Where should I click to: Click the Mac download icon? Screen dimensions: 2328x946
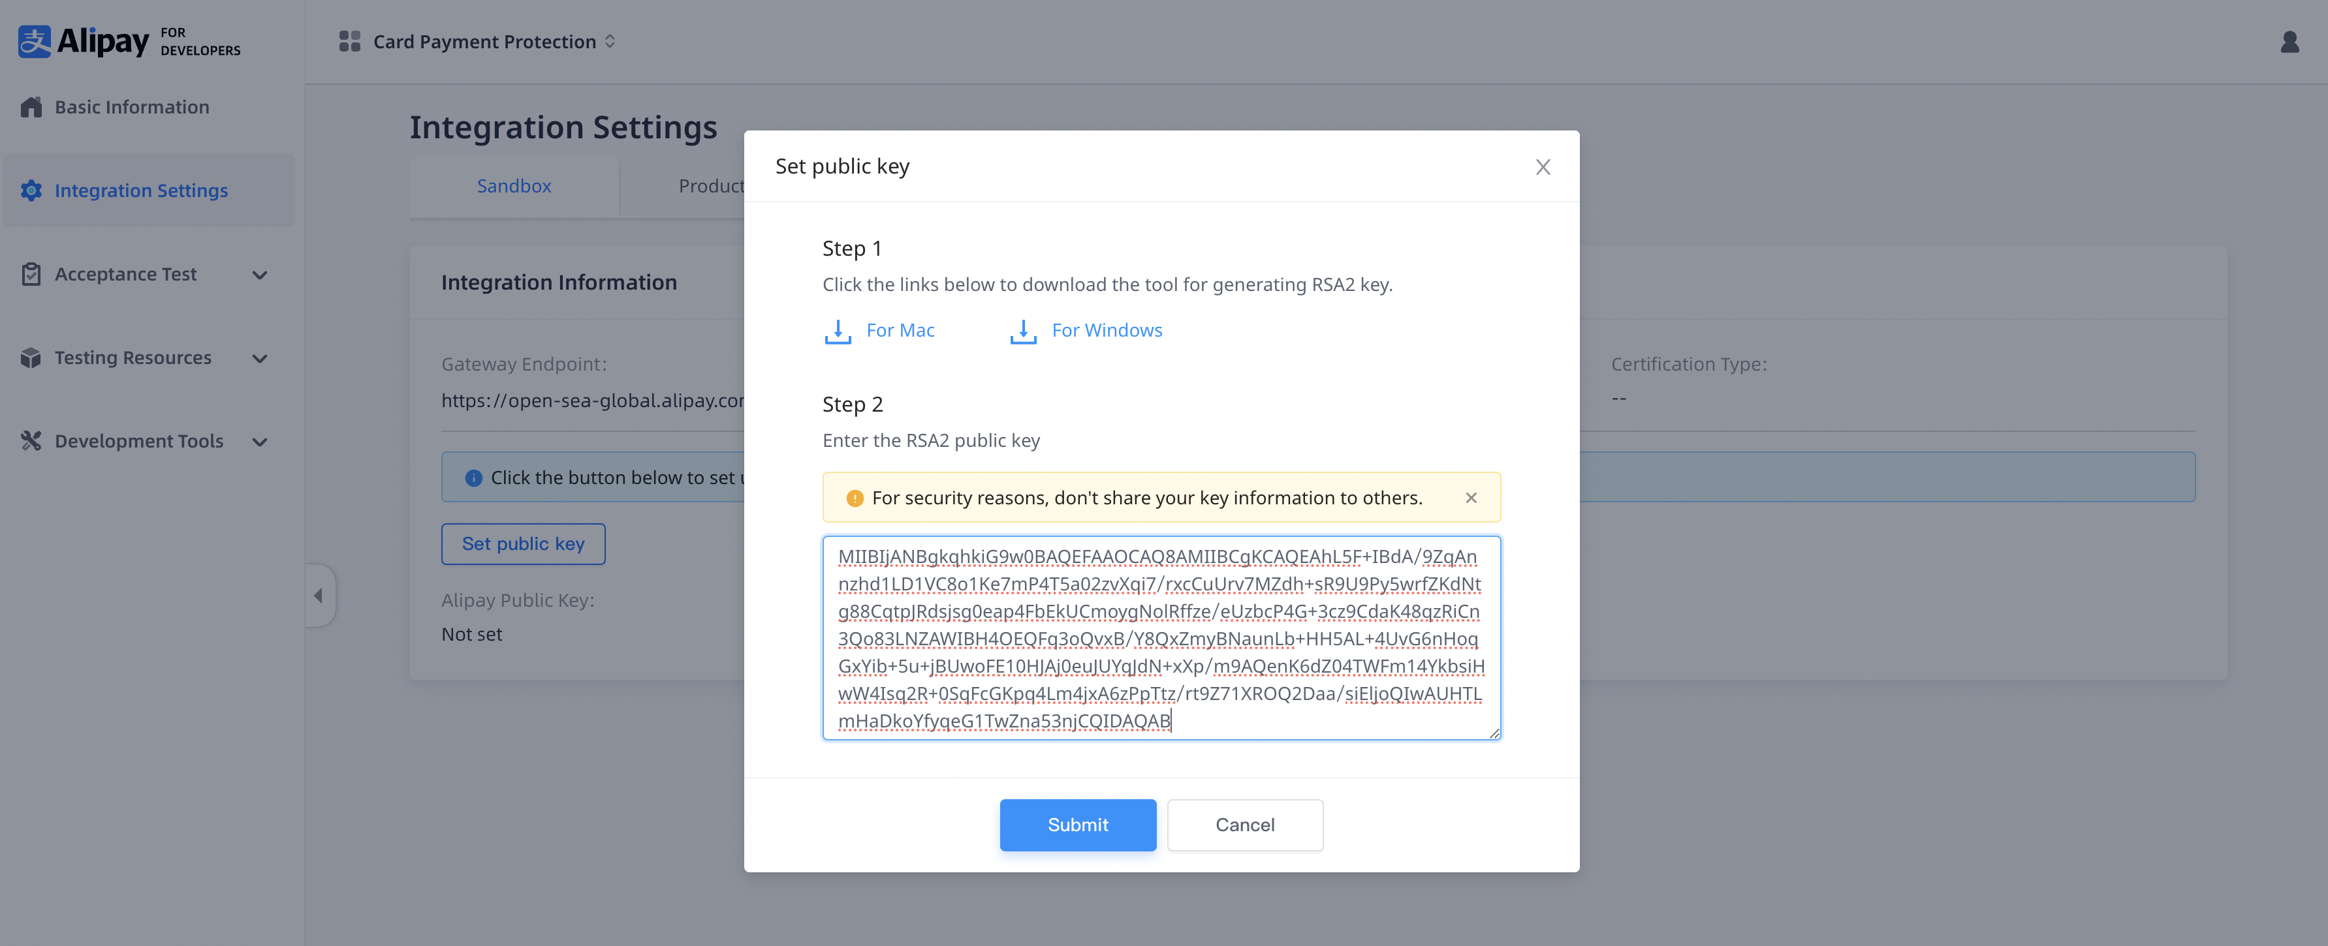(837, 331)
